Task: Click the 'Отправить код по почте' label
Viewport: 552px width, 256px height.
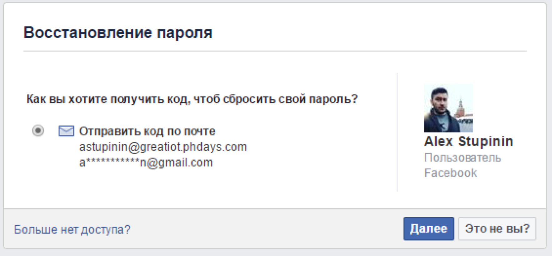Action: pos(147,131)
